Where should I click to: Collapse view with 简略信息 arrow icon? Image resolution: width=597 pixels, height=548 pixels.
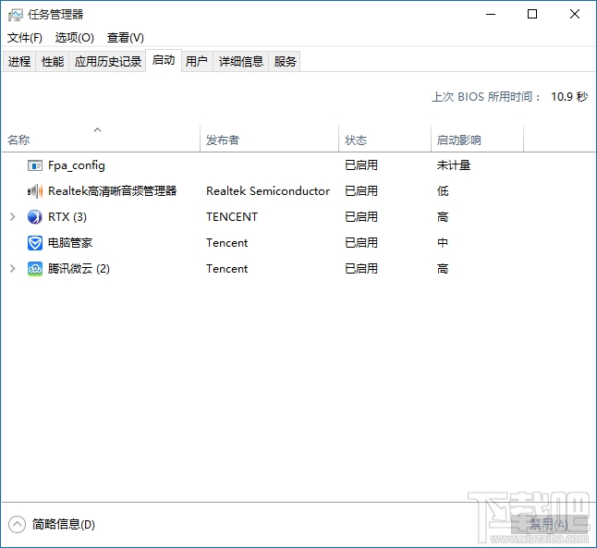pos(17,524)
